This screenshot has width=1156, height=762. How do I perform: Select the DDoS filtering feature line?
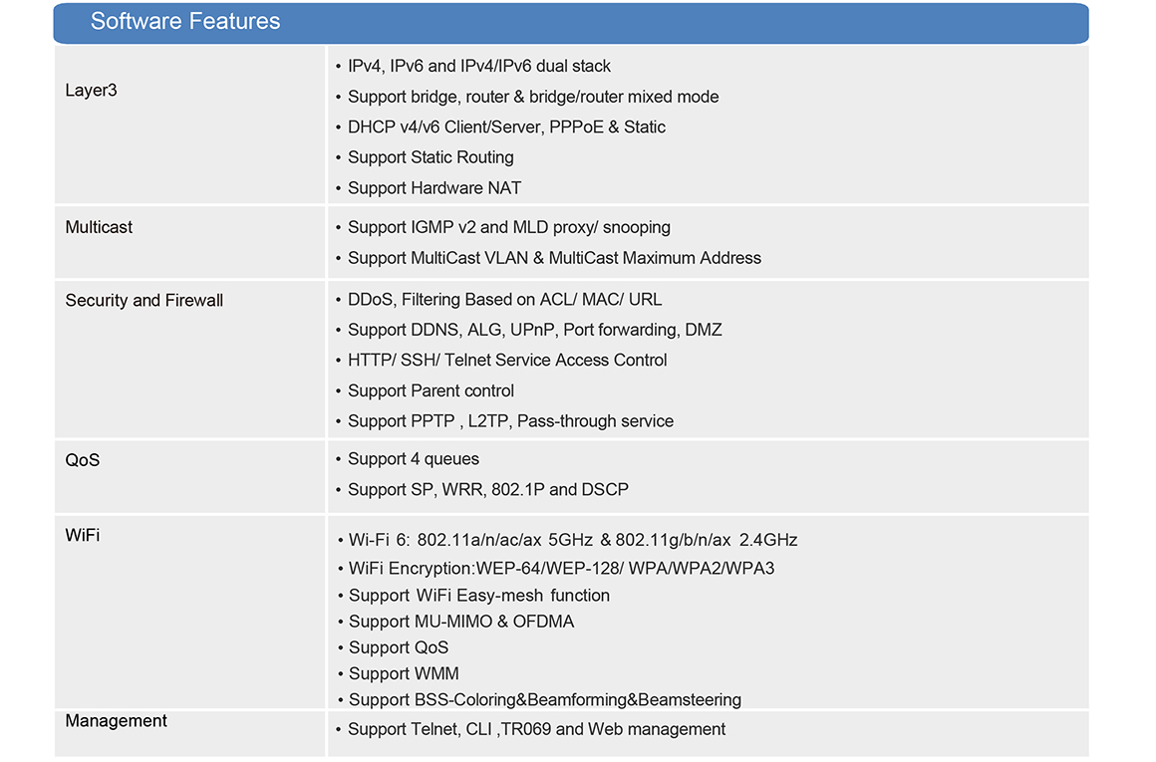[498, 299]
